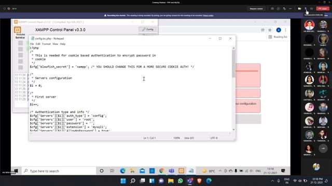332x186 pixels.
Task: Open Brave browser on Windows 11 taskbar
Action: [199, 181]
